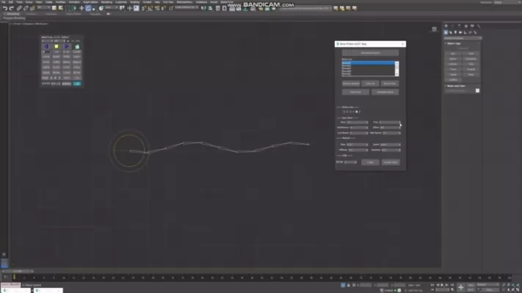Select the Z rotation axis radio button
Image resolution: width=522 pixels, height=293 pixels.
[x=357, y=112]
